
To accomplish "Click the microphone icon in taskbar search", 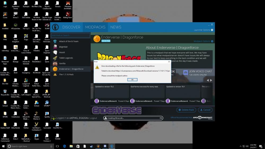I will (51, 146).
